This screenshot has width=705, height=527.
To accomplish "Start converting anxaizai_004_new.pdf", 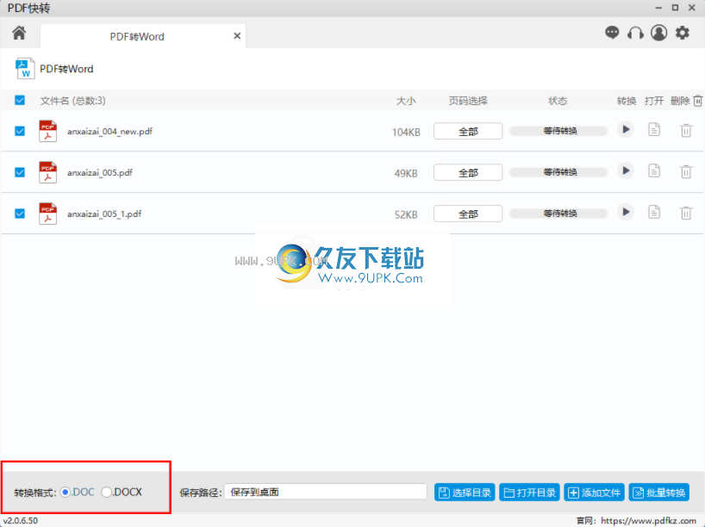I will [626, 129].
